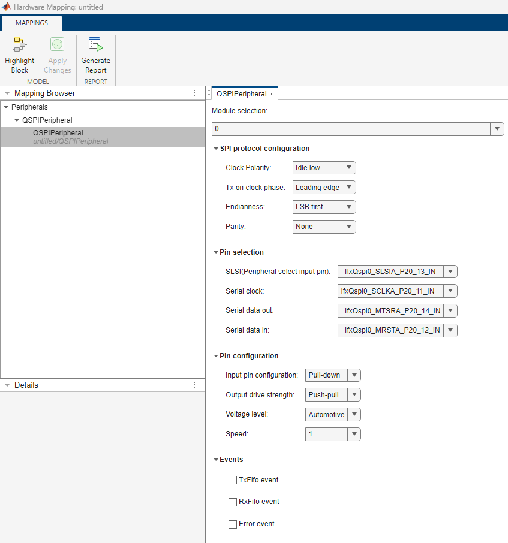The height and width of the screenshot is (543, 508).
Task: Open the Module selection dropdown
Action: 497,129
